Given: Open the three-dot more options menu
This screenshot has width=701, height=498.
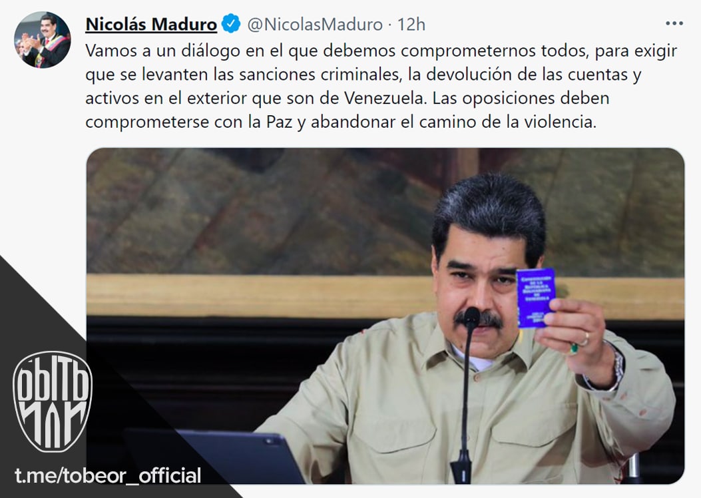Looking at the screenshot, I should pyautogui.click(x=674, y=23).
